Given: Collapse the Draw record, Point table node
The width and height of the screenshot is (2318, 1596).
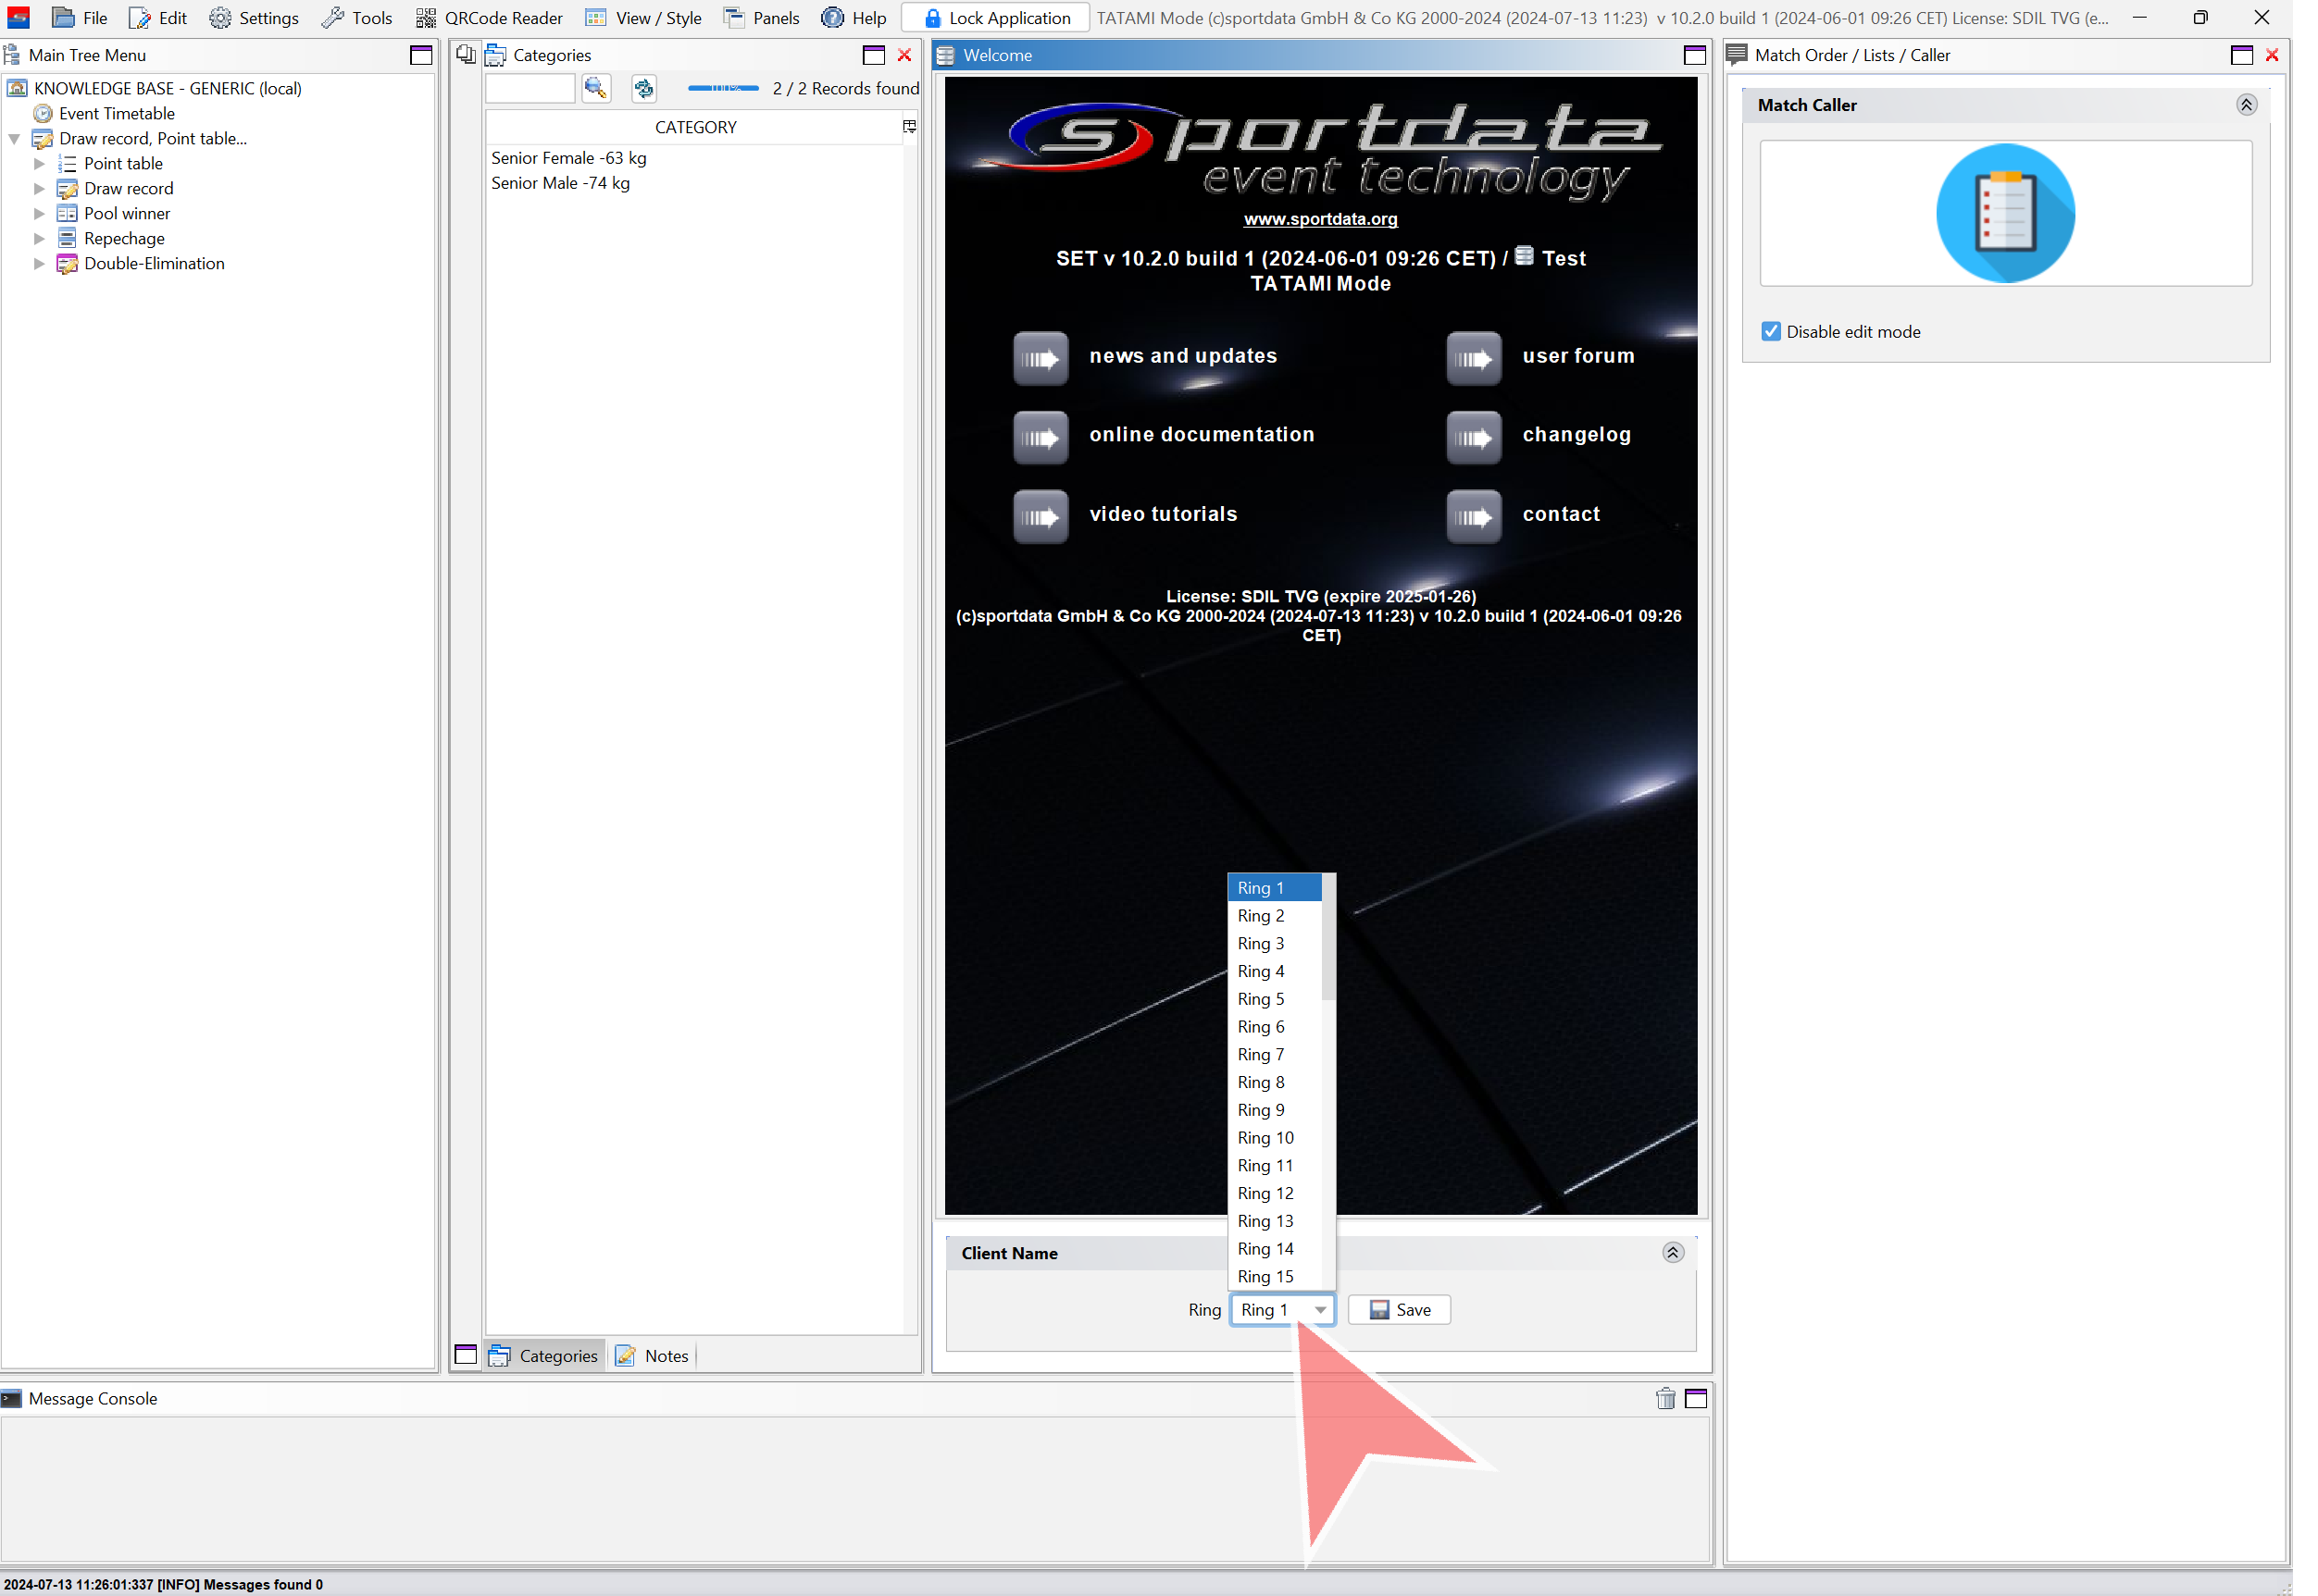Looking at the screenshot, I should [14, 139].
